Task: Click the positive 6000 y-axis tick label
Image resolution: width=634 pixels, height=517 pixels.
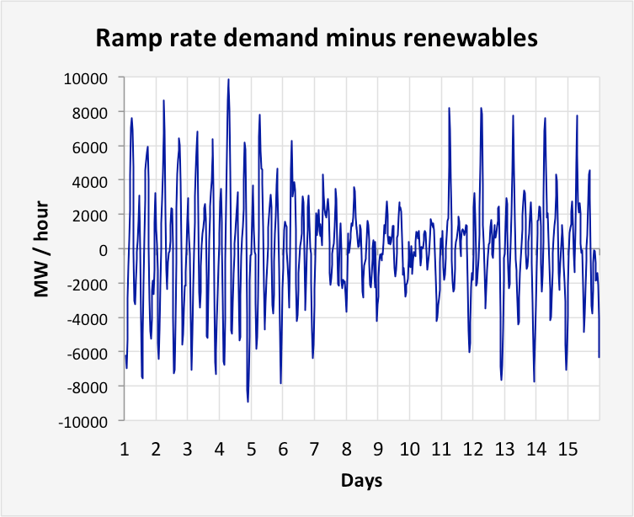Action: [x=91, y=147]
